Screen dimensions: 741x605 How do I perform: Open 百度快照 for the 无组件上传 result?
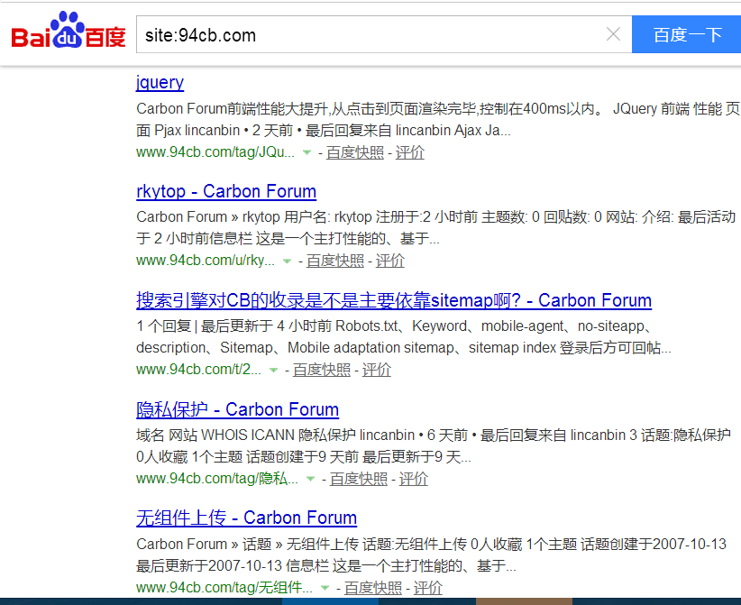[x=373, y=588]
